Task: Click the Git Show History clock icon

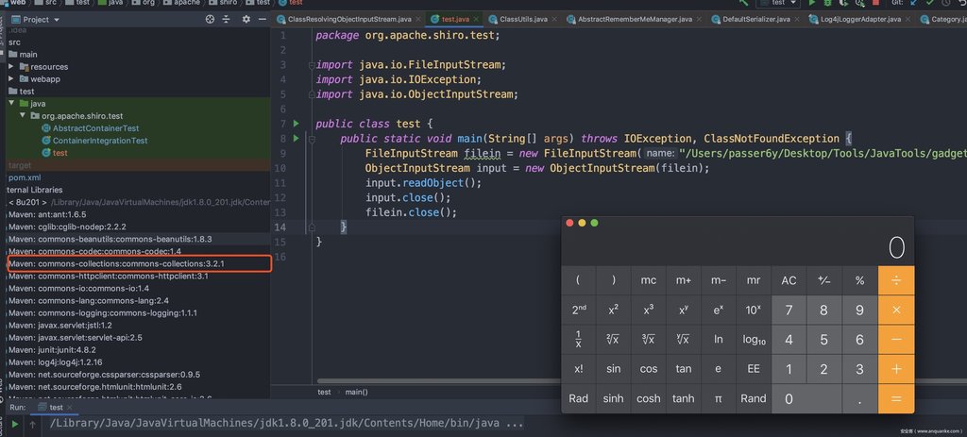Action: [x=945, y=3]
